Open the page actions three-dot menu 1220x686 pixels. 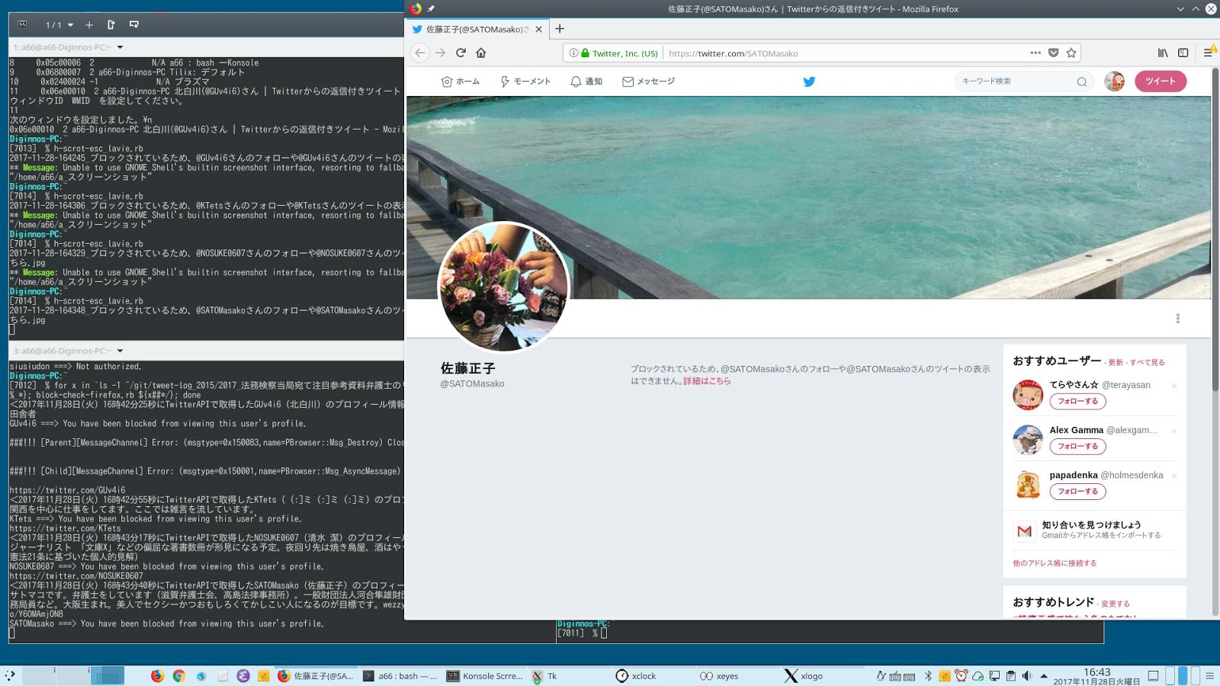click(x=1035, y=53)
